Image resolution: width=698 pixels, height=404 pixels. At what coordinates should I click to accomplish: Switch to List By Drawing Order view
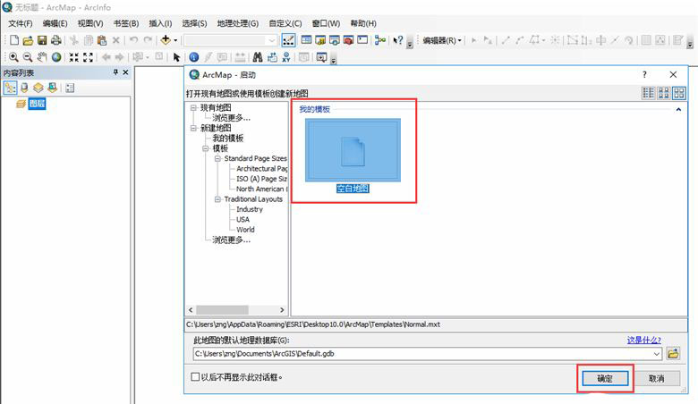coord(10,88)
